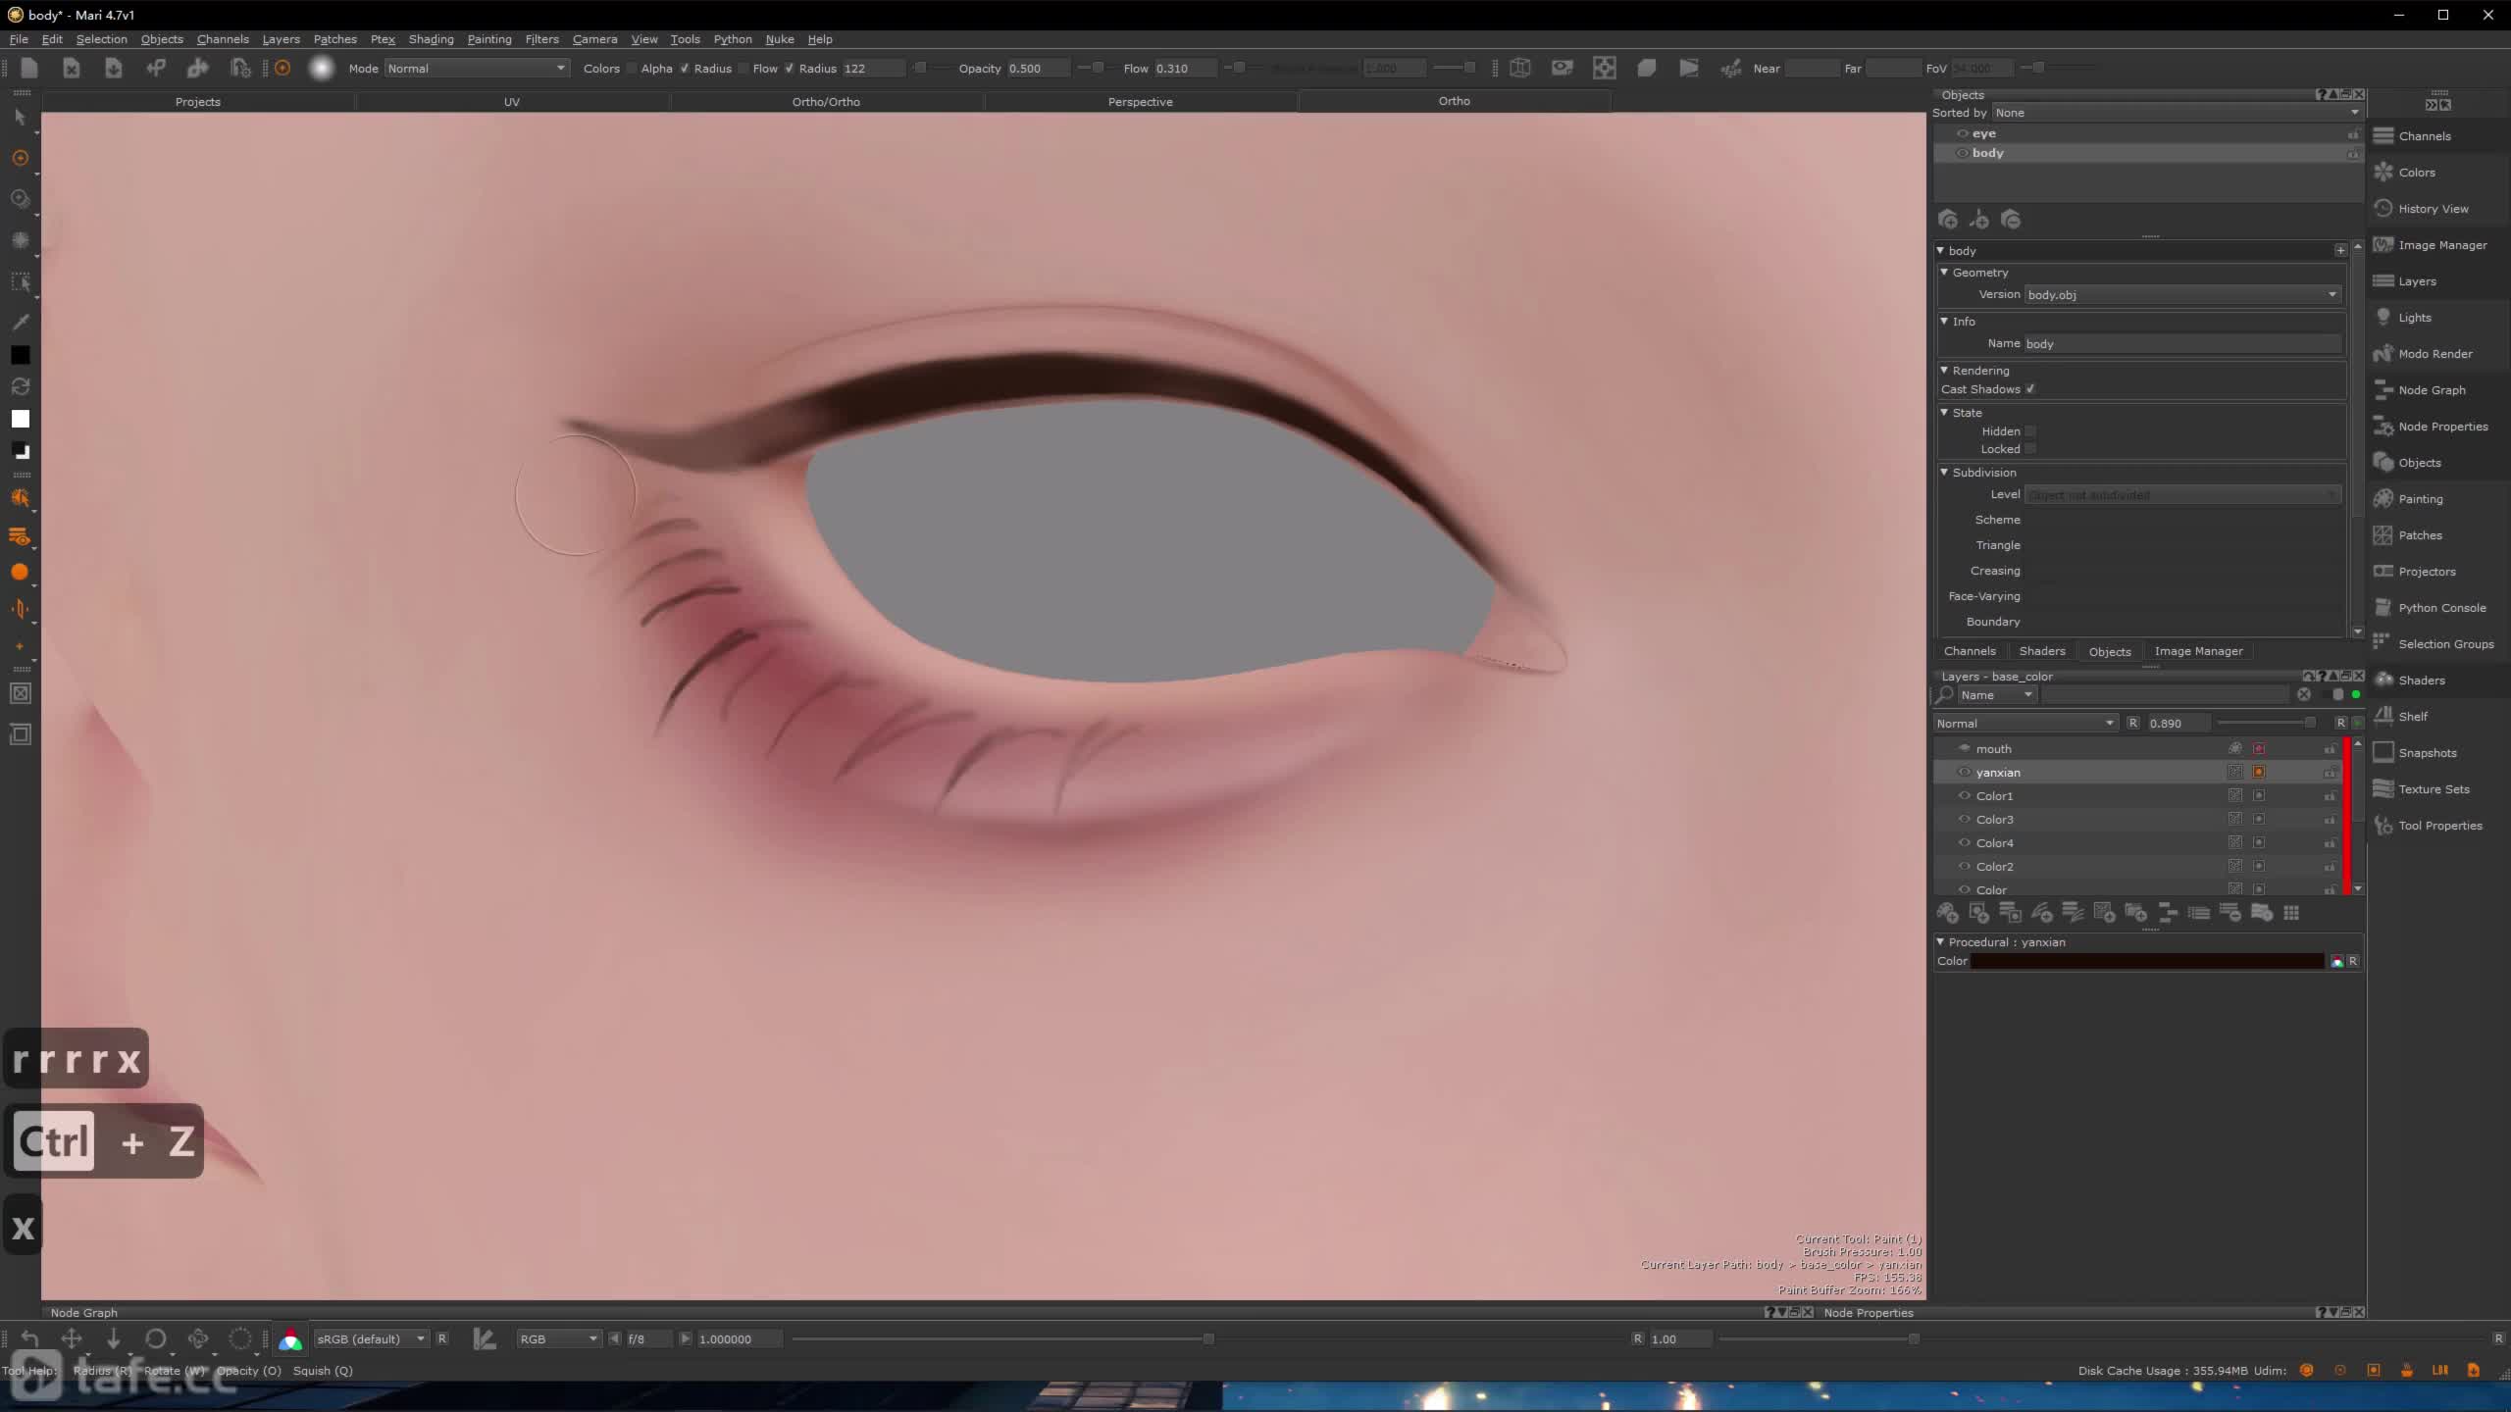Toggle visibility of Color1 layer
Viewport: 2511px width, 1412px height.
(1964, 796)
